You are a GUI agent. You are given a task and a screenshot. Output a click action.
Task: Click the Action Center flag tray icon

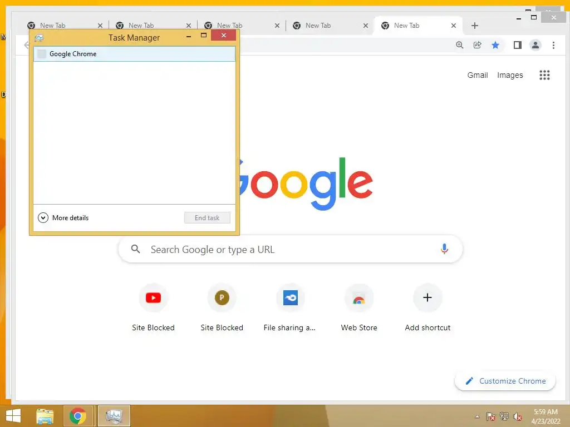click(490, 416)
